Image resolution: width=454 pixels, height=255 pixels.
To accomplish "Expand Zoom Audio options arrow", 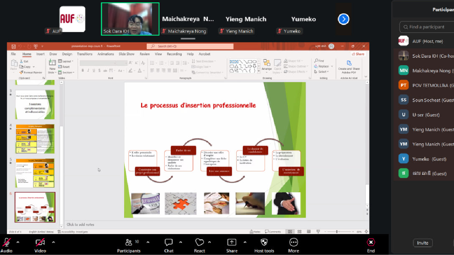I will [18, 243].
